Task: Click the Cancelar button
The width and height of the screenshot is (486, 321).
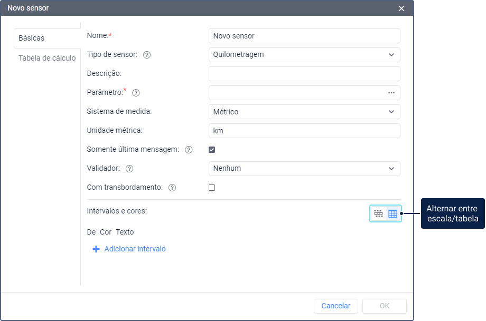Action: click(x=335, y=306)
